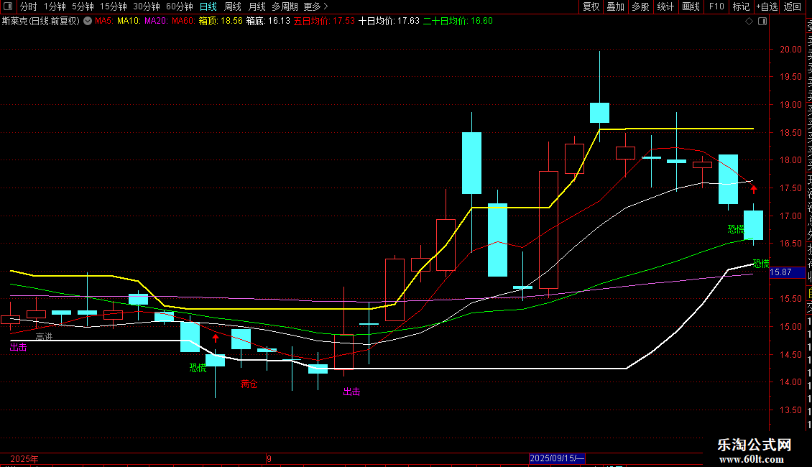The width and height of the screenshot is (812, 467).
Task: Open the indicator dropdown arrow beside 斯莱克
Action: [x=88, y=21]
